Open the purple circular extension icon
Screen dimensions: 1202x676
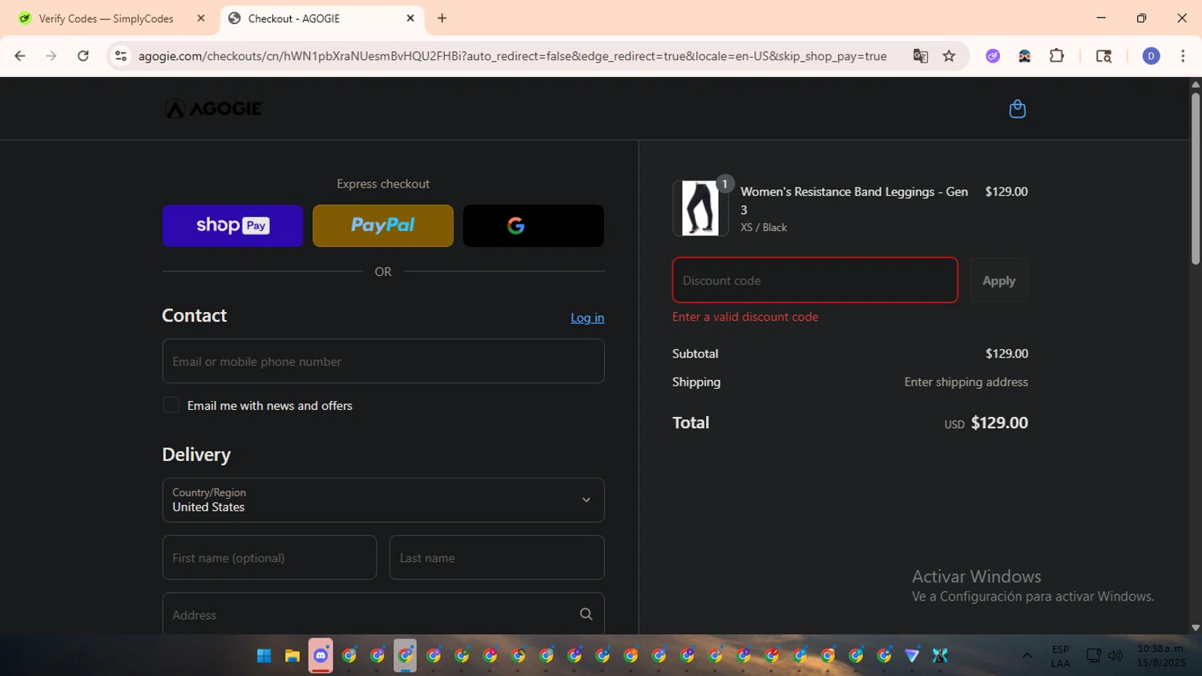(993, 56)
